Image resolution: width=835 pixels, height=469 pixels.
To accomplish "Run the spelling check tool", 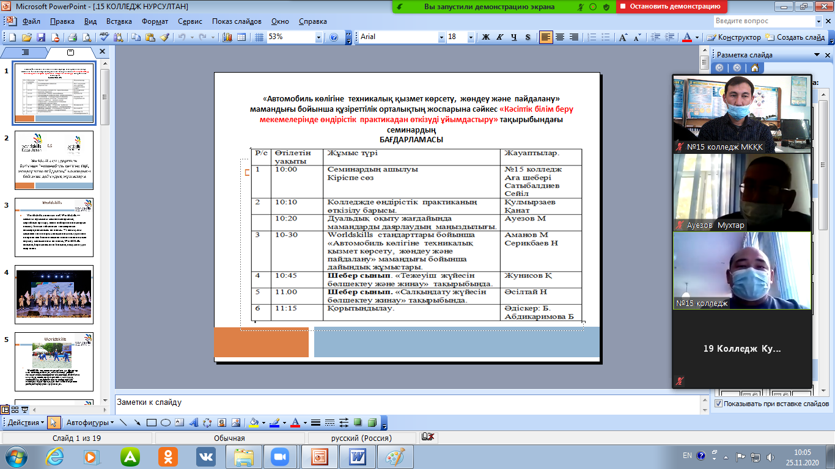I will tap(105, 37).
